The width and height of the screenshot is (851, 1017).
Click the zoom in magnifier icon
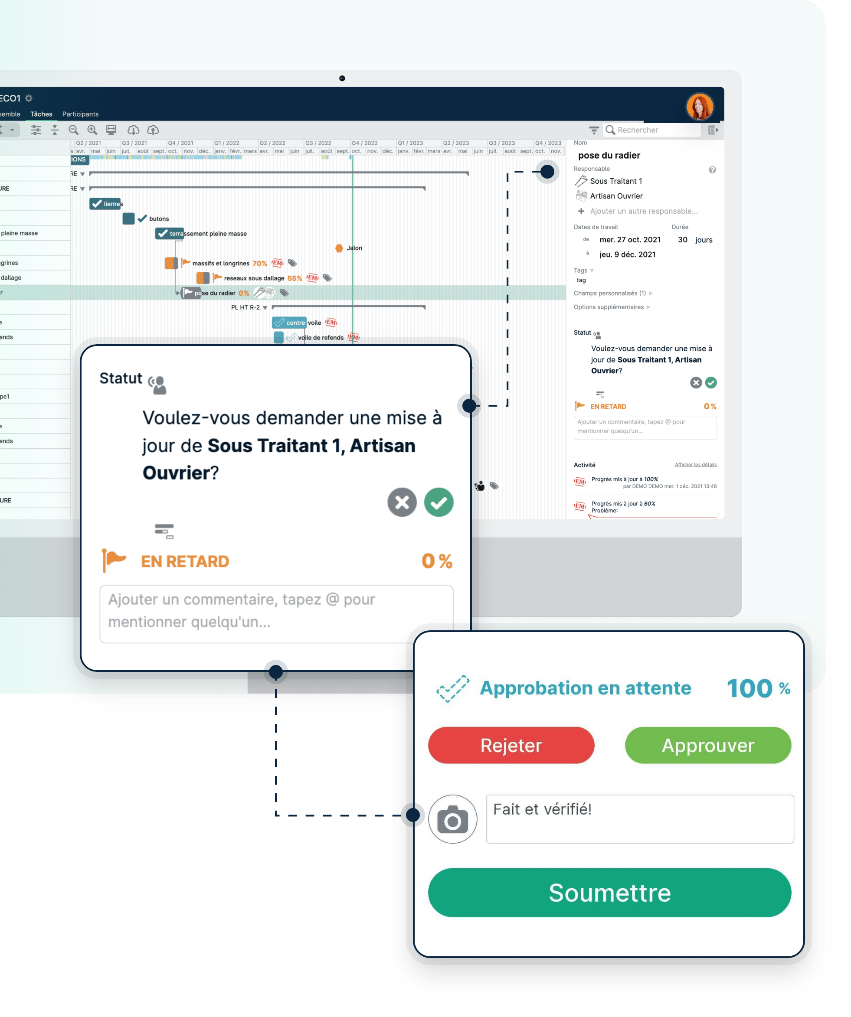pyautogui.click(x=92, y=130)
